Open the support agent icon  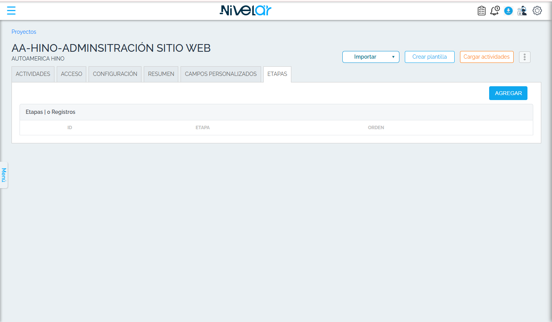[522, 11]
